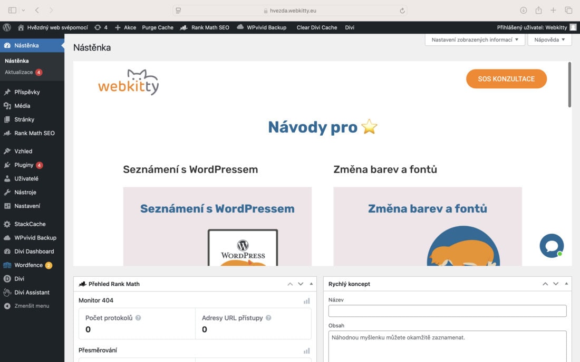Toggle the Rychlý koncept panel triangle
The width and height of the screenshot is (580, 362).
tap(566, 284)
